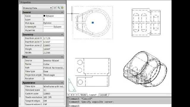Screen dimensions: 190x107
Task: Click the Toggle PICKADD value icon
Action: [x=55, y=8]
